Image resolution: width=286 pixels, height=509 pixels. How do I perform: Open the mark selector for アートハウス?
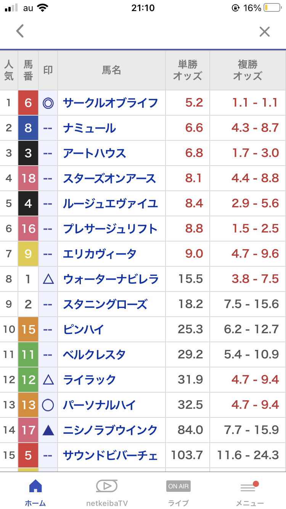pos(48,153)
